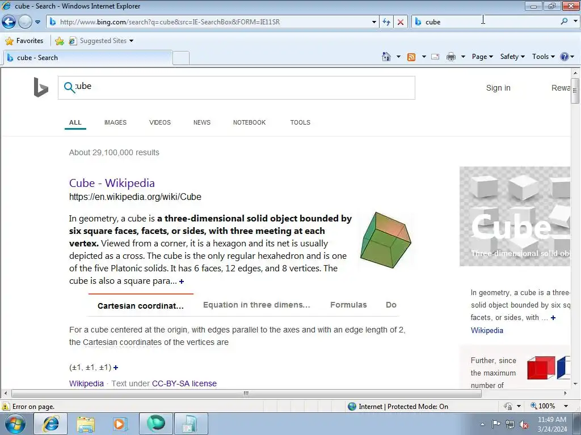Click the Cartesian coordinates dotted link
This screenshot has width=581, height=435.
123,342
